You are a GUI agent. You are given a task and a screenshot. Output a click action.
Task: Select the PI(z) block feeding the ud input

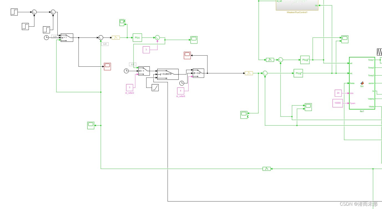(305, 60)
